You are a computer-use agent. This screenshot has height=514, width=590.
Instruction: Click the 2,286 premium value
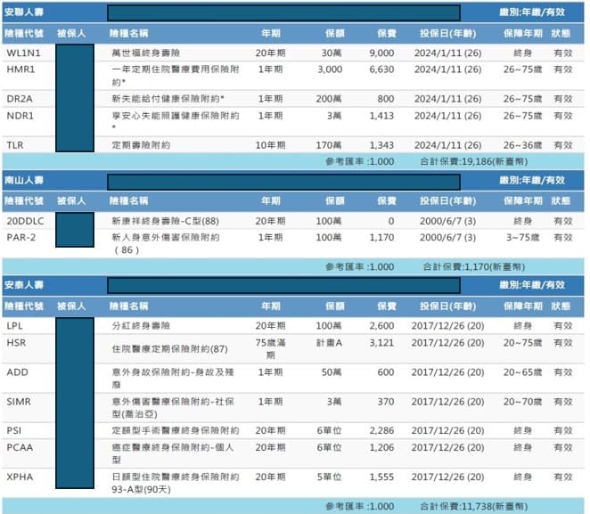(x=381, y=430)
